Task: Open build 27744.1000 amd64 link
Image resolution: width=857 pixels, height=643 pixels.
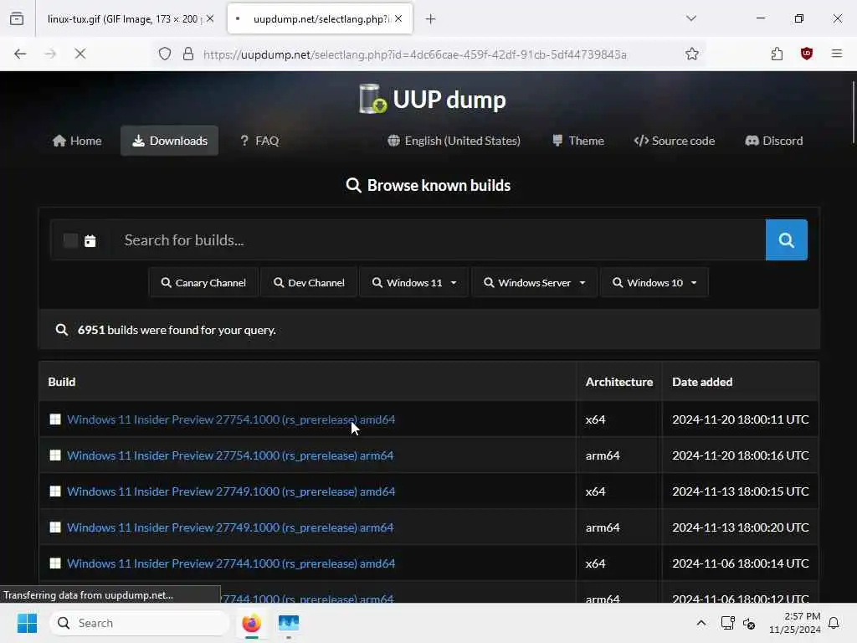Action: click(x=231, y=563)
